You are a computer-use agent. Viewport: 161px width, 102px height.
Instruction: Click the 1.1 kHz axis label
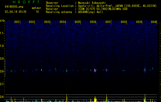tap(2, 33)
